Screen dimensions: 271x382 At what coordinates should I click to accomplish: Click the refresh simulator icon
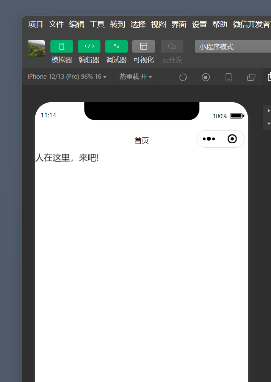[x=183, y=77]
